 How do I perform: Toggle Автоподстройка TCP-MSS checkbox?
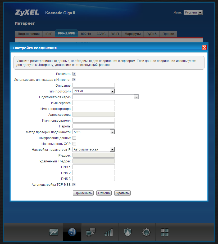(x=74, y=185)
